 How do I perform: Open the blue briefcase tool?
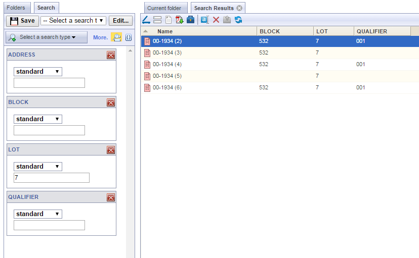[191, 20]
